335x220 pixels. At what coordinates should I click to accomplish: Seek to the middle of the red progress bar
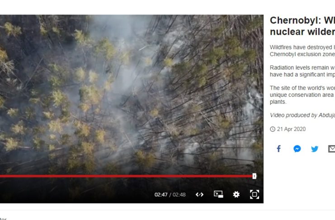click(x=127, y=176)
